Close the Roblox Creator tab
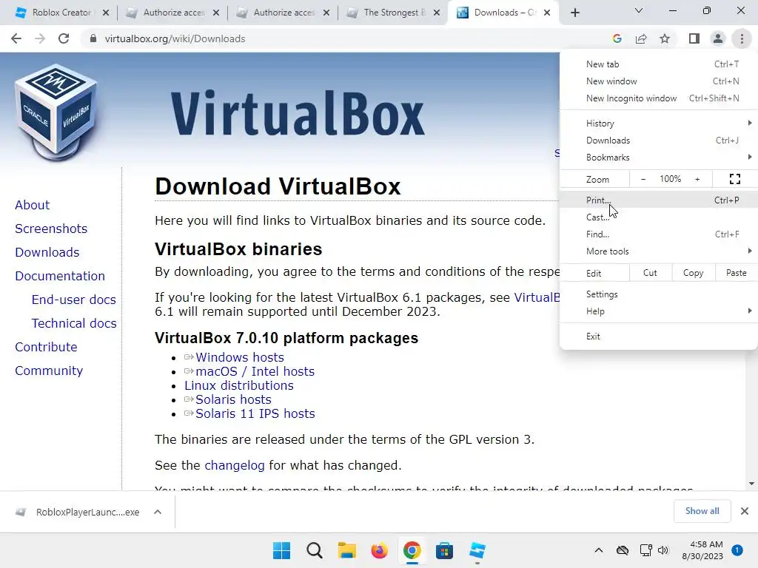Viewport: 758px width, 568px height. pyautogui.click(x=106, y=13)
